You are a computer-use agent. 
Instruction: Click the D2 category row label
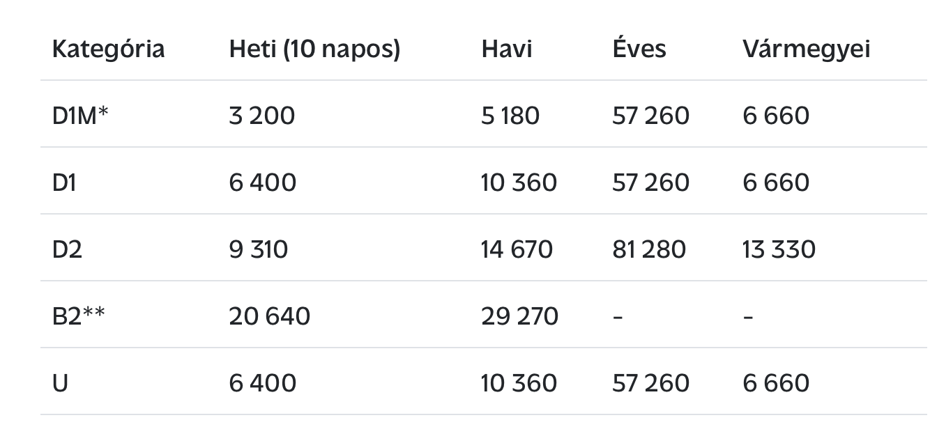67,249
